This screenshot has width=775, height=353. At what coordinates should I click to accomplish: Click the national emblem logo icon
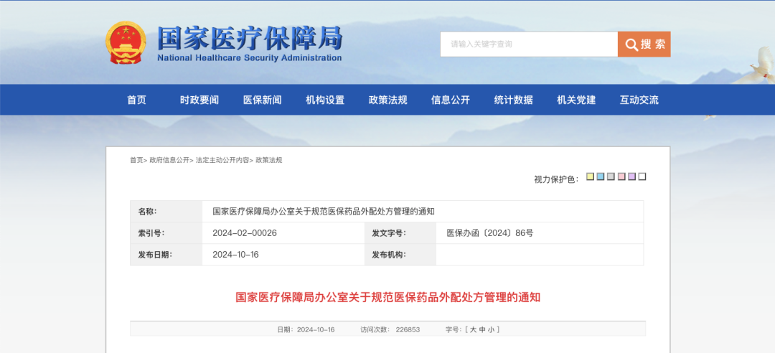tap(126, 42)
